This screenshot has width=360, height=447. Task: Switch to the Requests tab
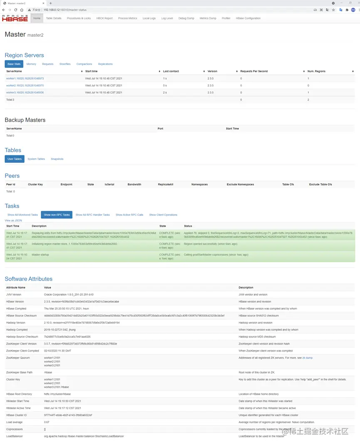[47, 64]
